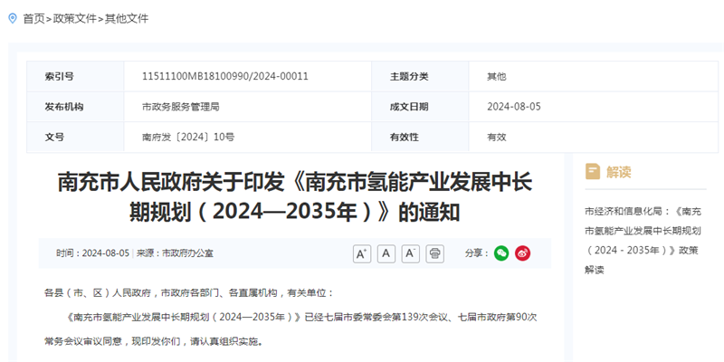Reset font size with the middle A button
Image resolution: width=724 pixels, height=362 pixels.
[x=386, y=253]
